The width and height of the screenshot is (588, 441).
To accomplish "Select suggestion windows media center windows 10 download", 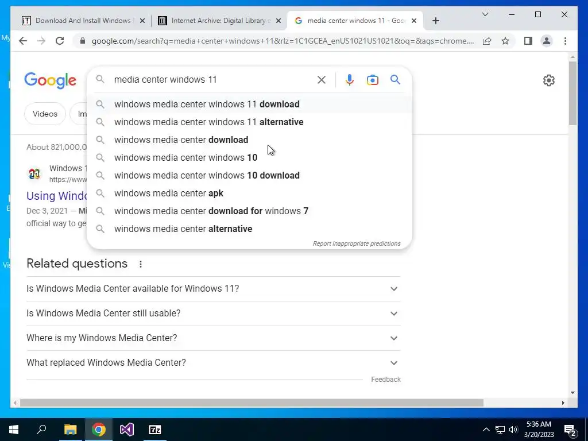I will pos(249,176).
